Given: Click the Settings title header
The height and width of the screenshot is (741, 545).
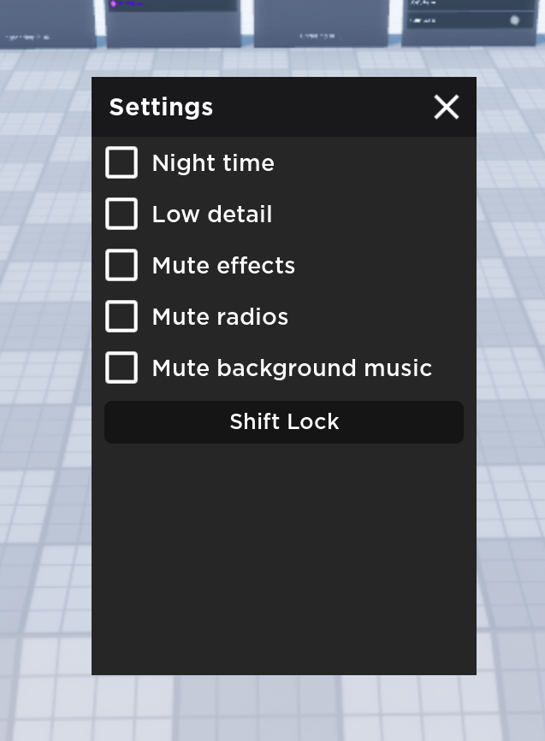Looking at the screenshot, I should pyautogui.click(x=161, y=108).
